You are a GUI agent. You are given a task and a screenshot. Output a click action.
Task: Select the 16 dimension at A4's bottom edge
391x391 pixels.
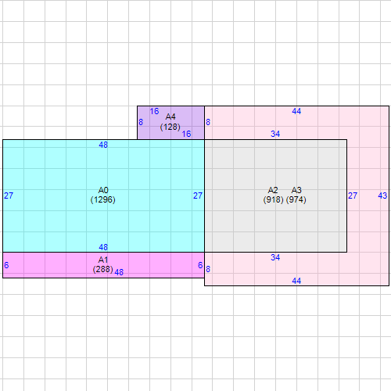coord(186,134)
